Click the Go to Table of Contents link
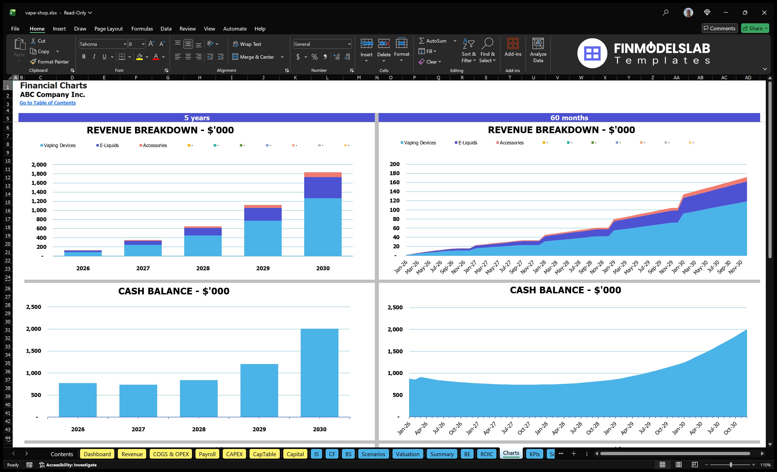The height and width of the screenshot is (472, 777). tap(48, 103)
